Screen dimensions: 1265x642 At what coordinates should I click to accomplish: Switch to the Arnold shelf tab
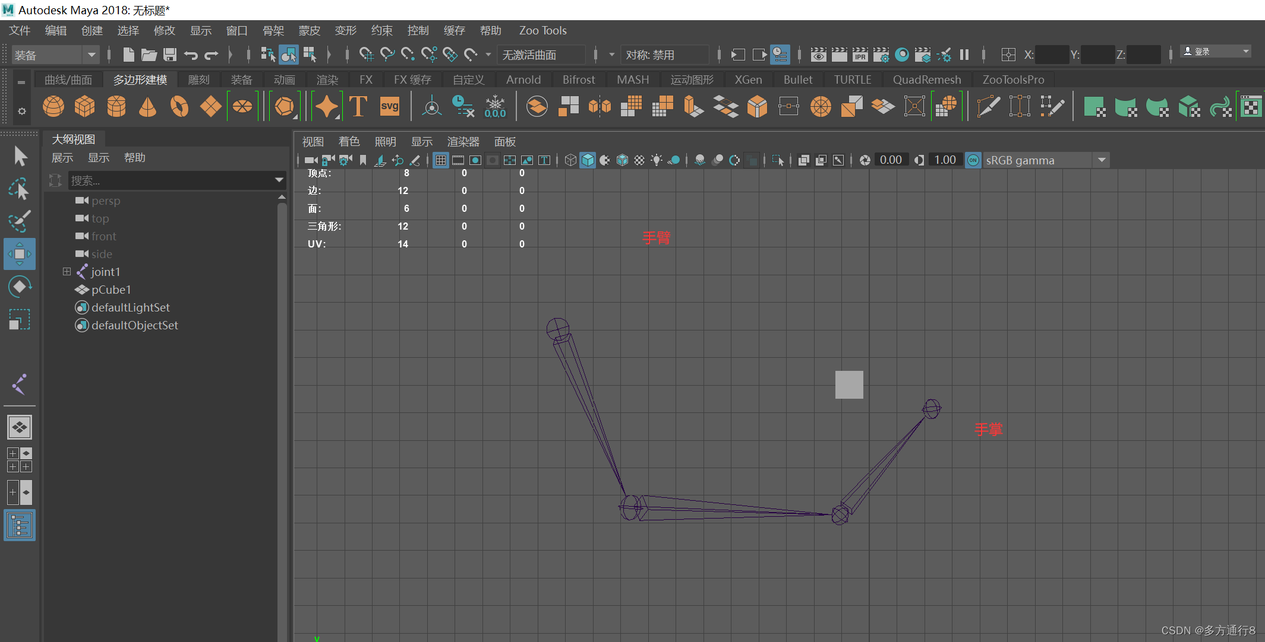tap(523, 80)
